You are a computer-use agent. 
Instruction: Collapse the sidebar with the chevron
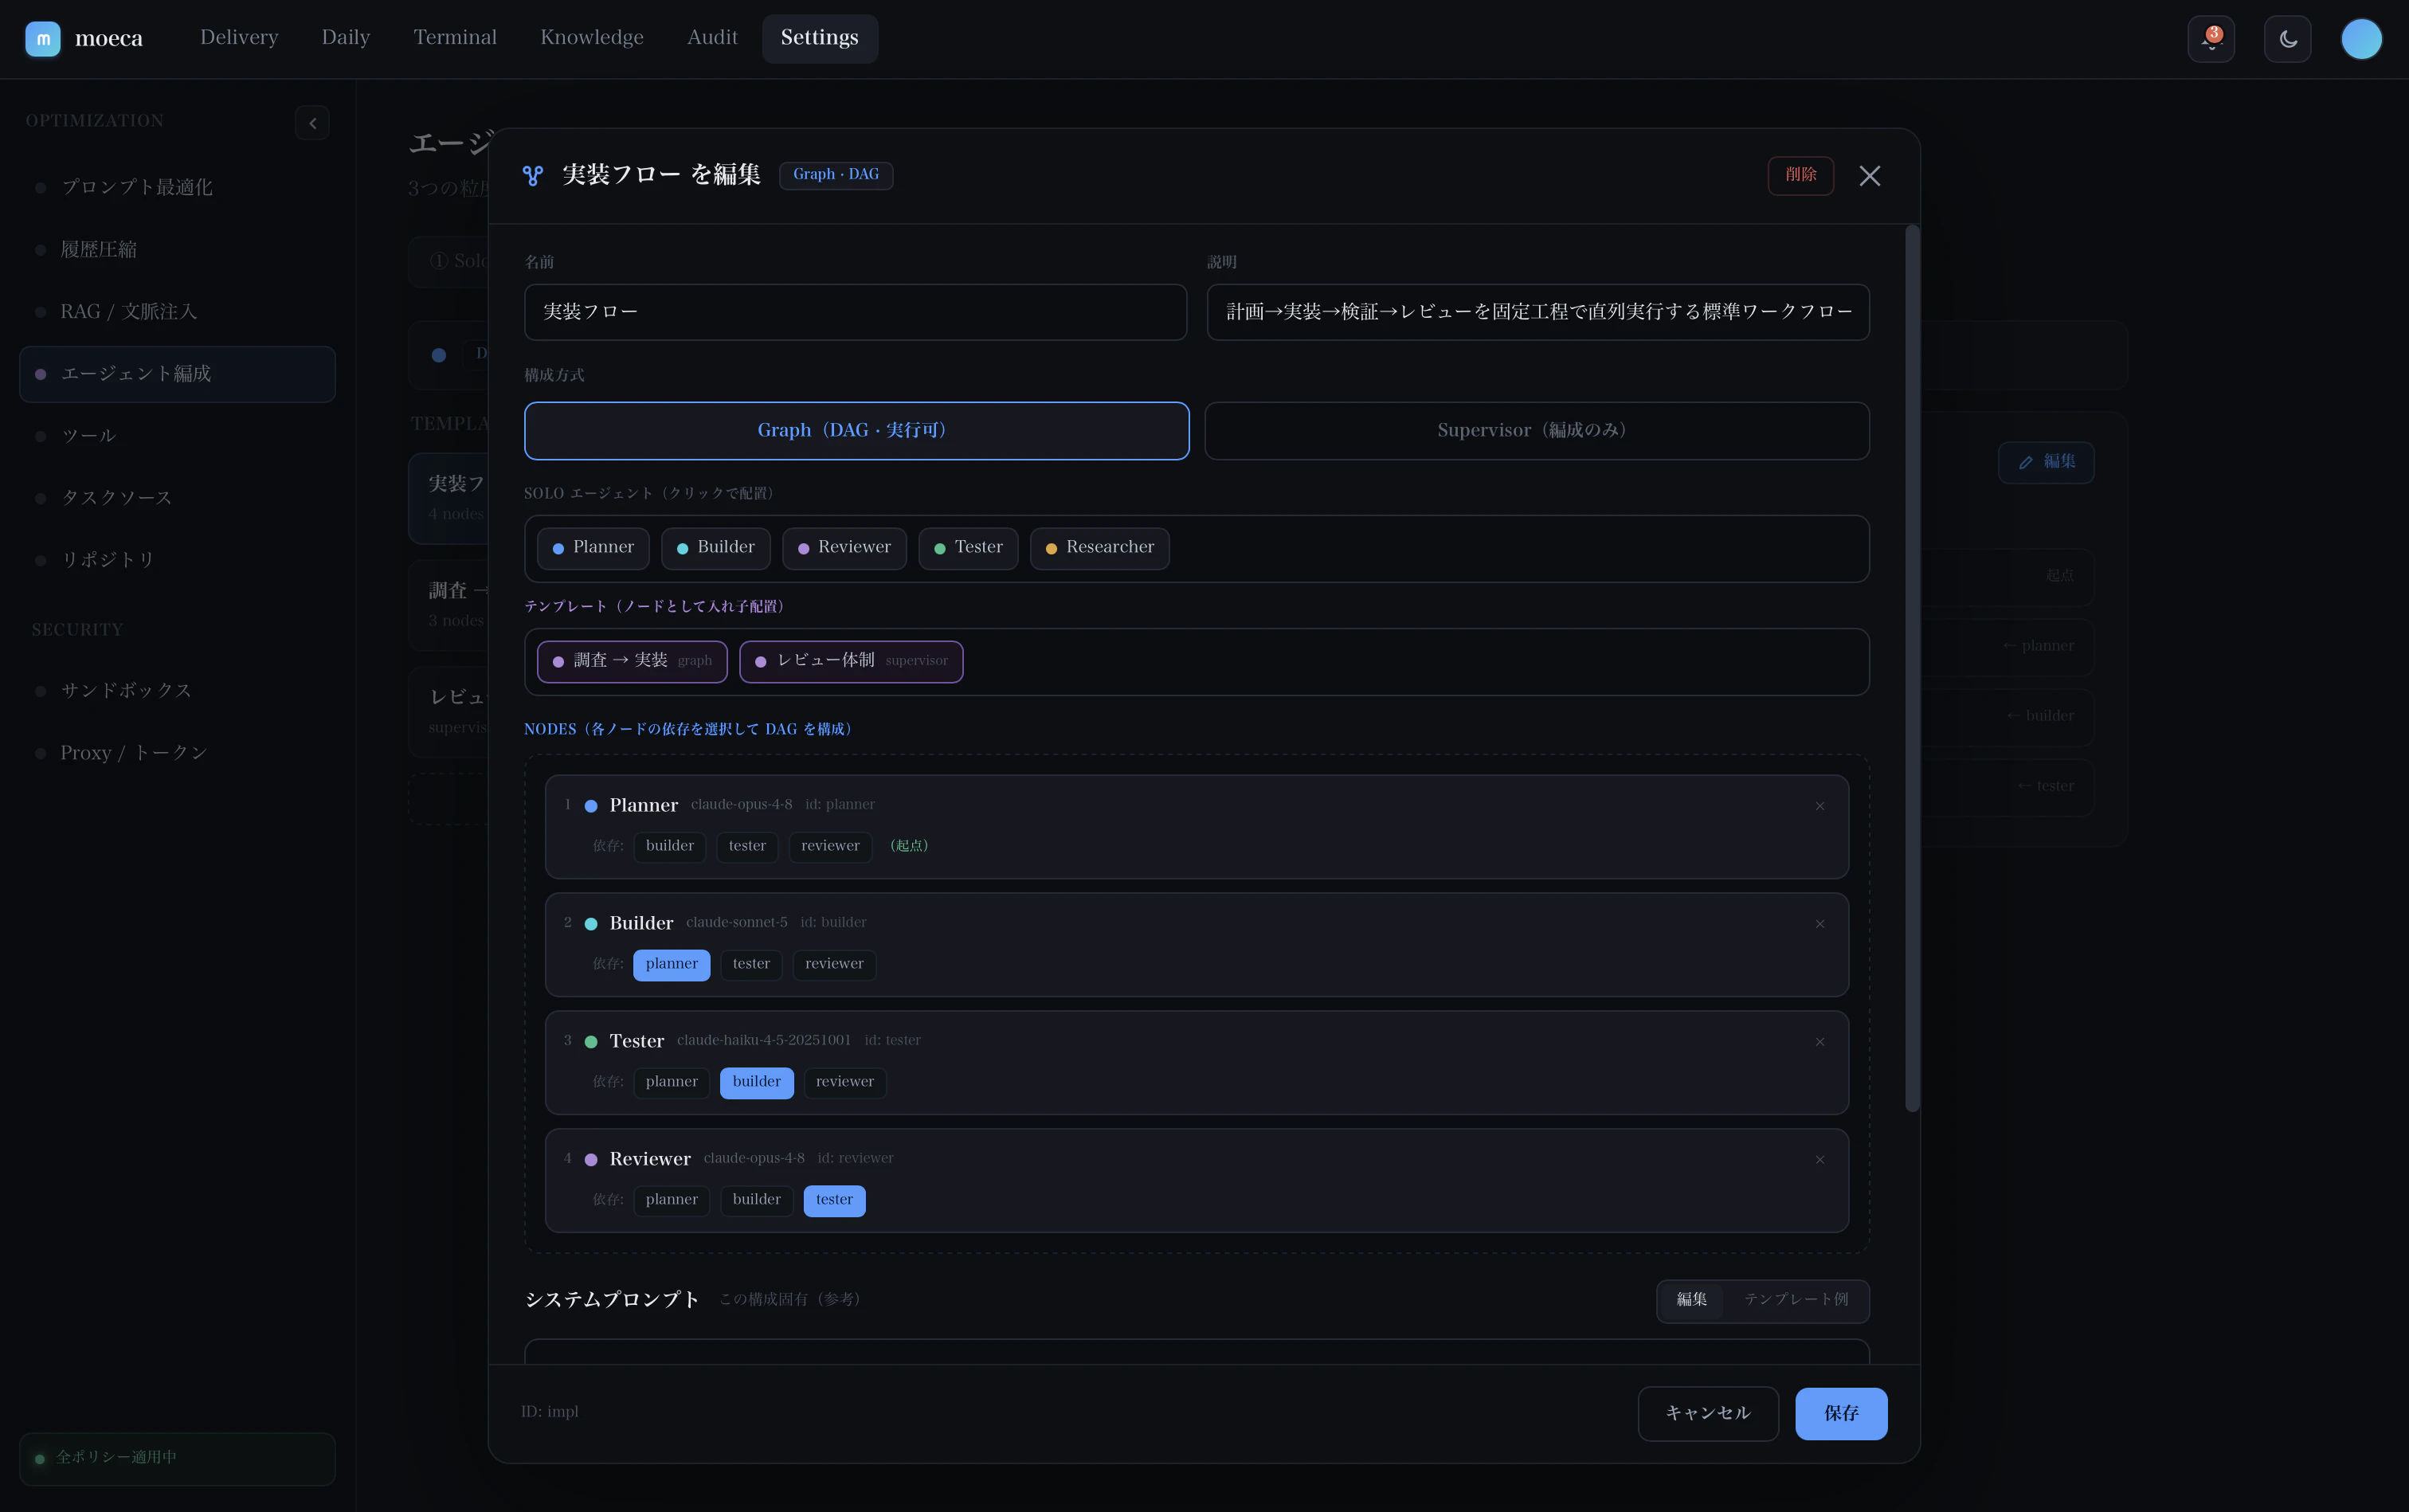pos(312,123)
